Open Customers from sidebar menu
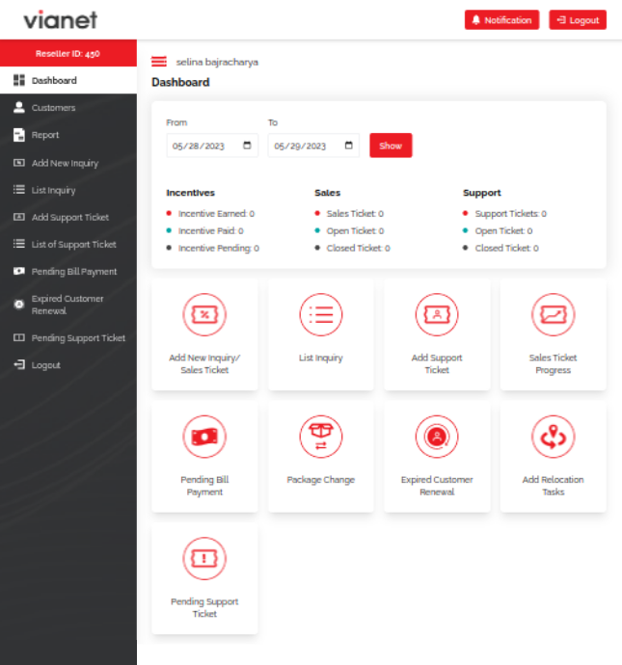This screenshot has height=665, width=622. (68, 107)
